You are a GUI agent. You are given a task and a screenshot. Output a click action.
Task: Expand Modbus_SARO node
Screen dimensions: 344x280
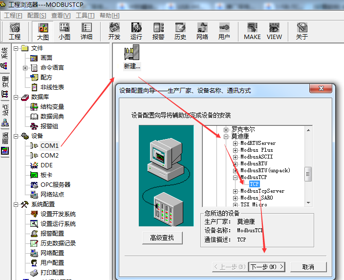pyautogui.click(x=235, y=198)
